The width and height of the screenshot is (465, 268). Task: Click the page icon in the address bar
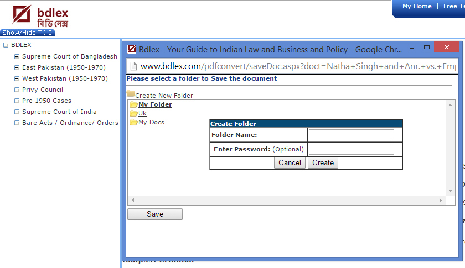(x=134, y=66)
